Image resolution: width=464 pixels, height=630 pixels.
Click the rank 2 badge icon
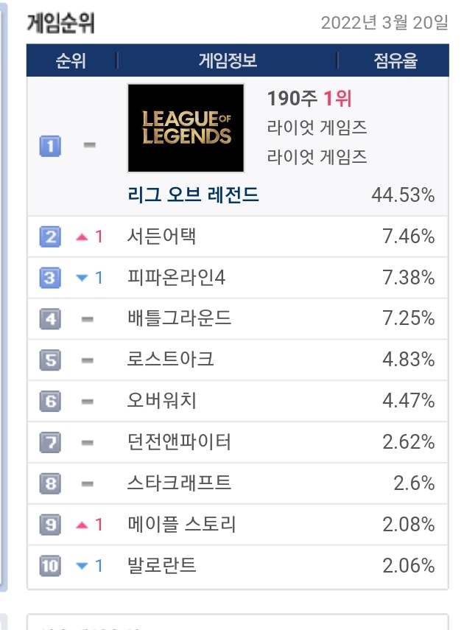(x=49, y=237)
